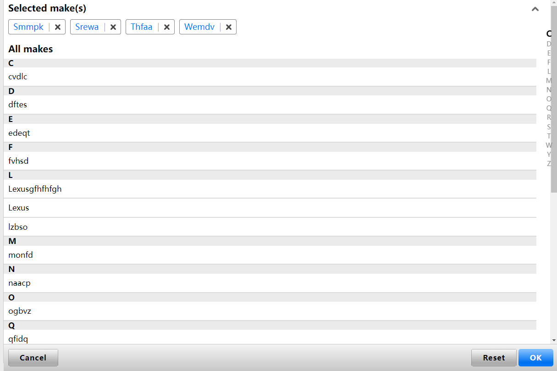557x371 pixels.
Task: Jump to letter M in index
Action: click(x=549, y=81)
